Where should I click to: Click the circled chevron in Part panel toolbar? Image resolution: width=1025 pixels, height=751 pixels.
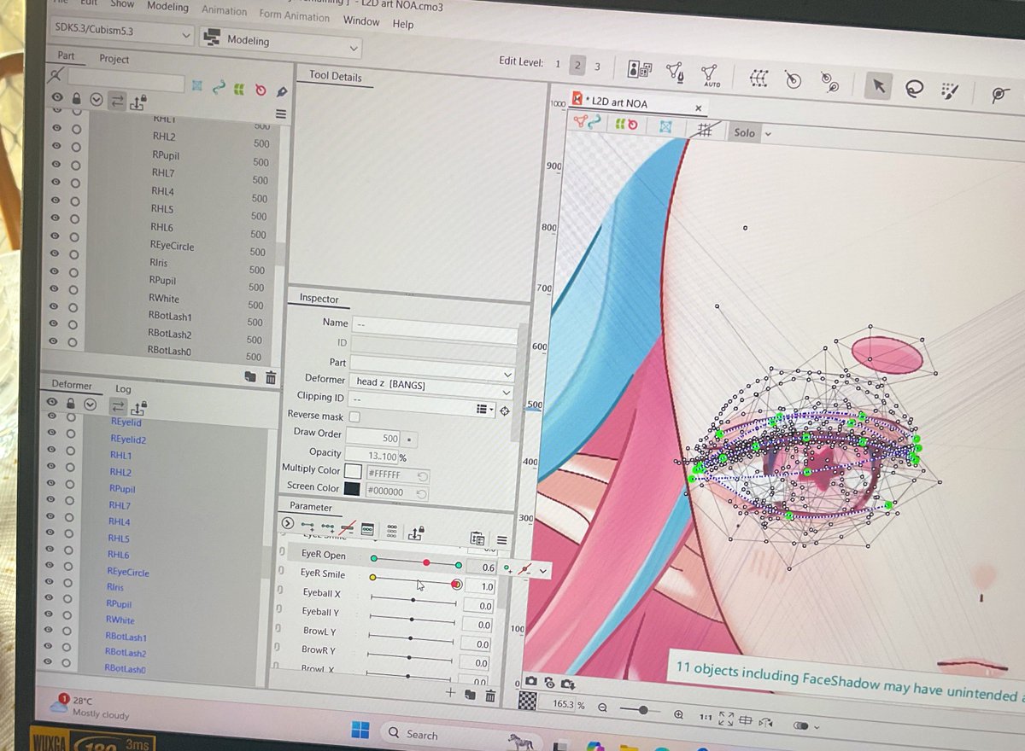pos(97,101)
